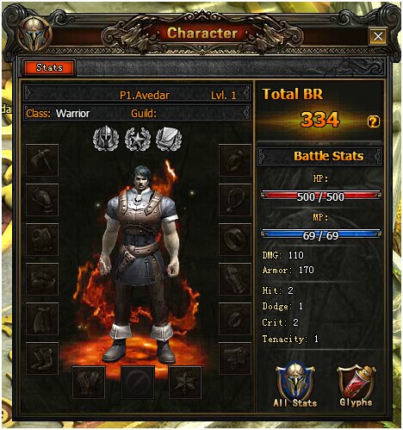Viewport: 403px width, 430px height.
Task: Click the P1.Avedar character name
Action: (145, 95)
